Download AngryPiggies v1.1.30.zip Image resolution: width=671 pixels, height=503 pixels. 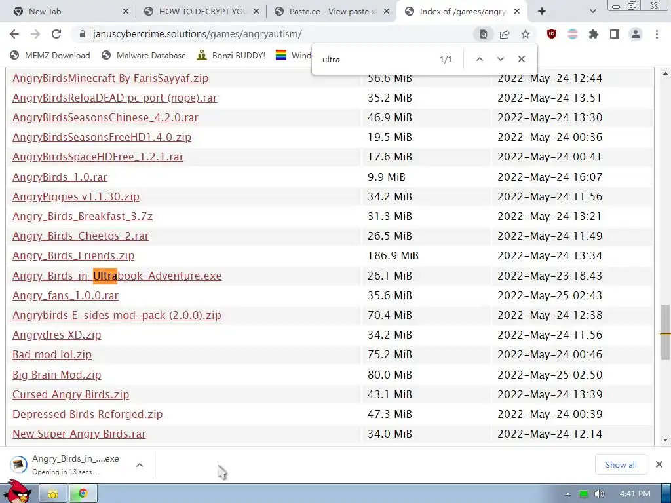76,196
